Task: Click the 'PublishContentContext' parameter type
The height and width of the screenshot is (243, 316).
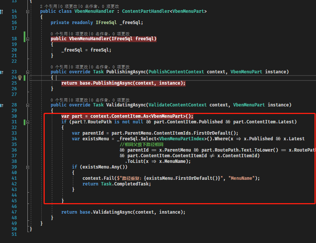Action: [176, 71]
